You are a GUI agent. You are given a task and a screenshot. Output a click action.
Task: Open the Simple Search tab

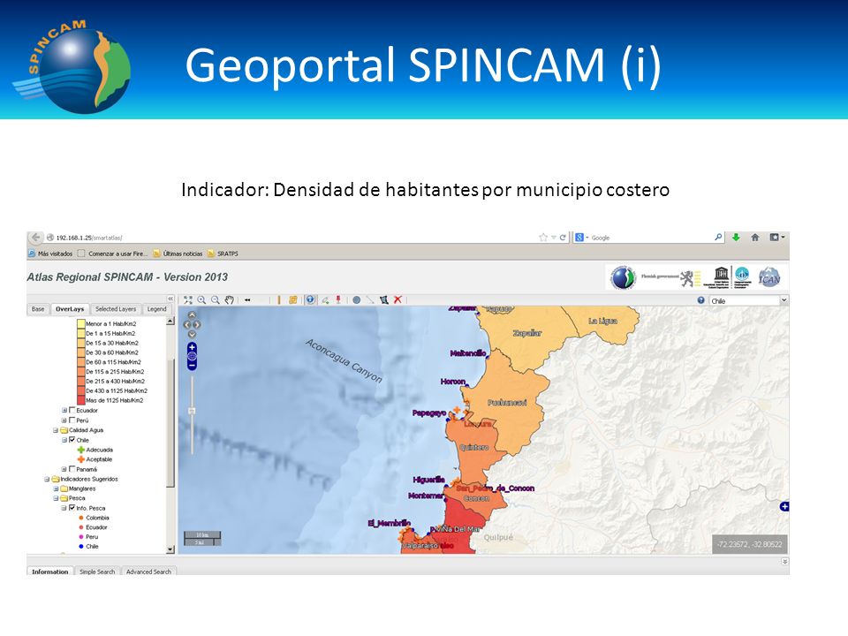pos(97,572)
